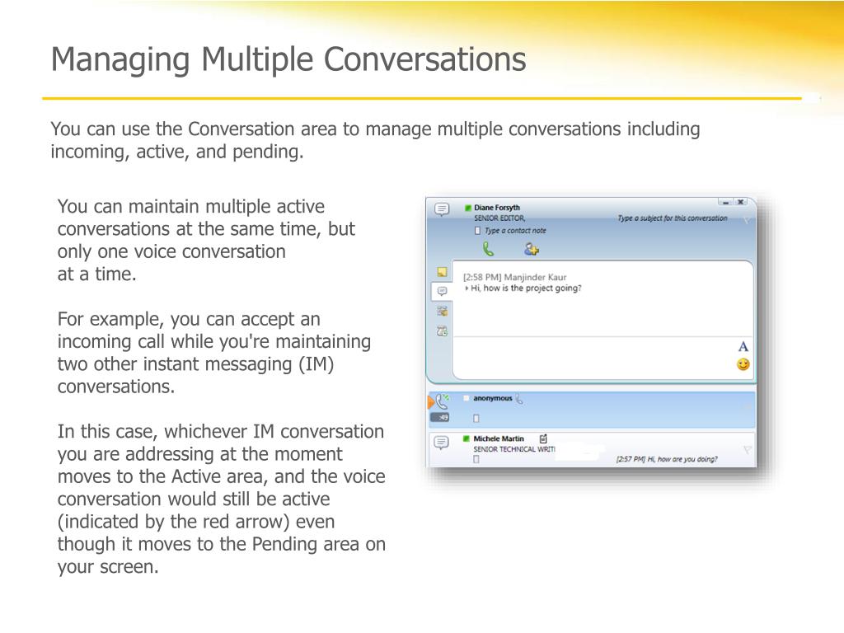Click the bottom side icon with green arrow
The image size is (844, 633).
[442, 331]
